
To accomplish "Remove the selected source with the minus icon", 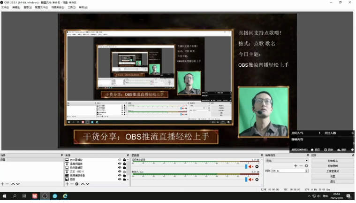I will [72, 184].
